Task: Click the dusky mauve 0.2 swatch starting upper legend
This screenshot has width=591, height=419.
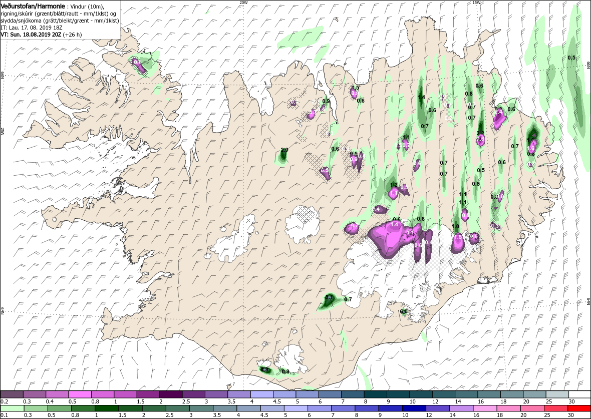Action: click(12, 394)
